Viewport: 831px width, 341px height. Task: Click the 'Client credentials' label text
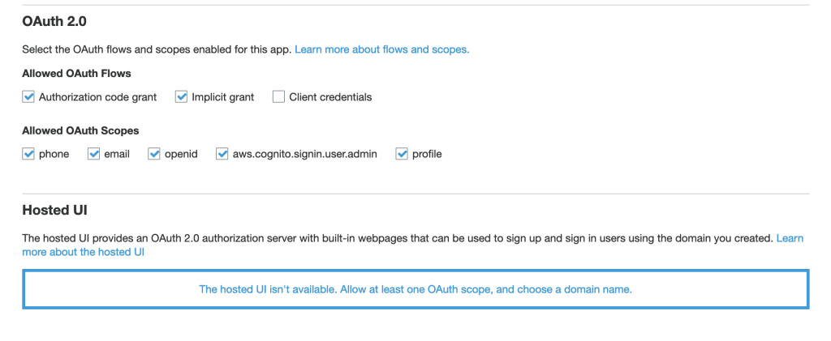coord(330,97)
